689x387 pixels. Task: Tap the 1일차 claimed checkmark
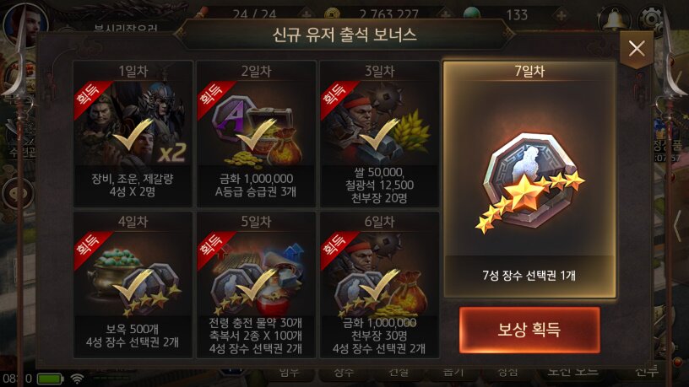[133, 135]
